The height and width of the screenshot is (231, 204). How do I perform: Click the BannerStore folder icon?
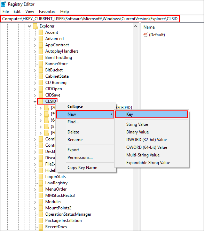click(41, 64)
